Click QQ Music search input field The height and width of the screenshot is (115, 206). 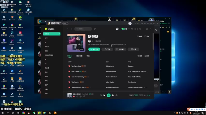click(83, 29)
